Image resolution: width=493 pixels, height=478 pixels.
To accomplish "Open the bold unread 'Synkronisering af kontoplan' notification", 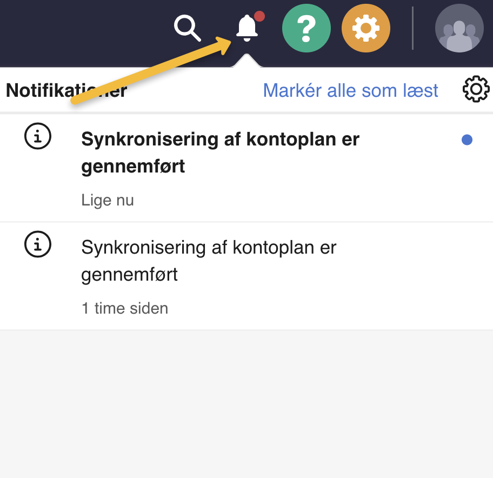I will pos(220,152).
